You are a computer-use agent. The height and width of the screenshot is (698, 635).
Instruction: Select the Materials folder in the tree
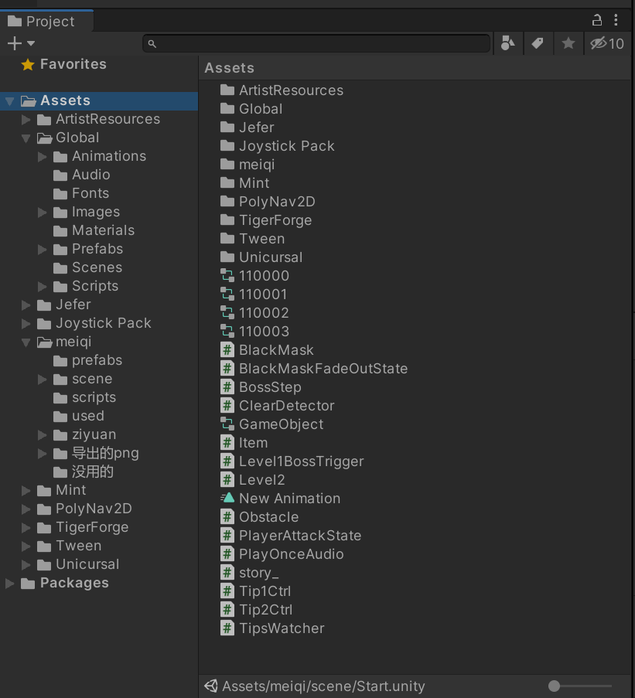tap(94, 230)
